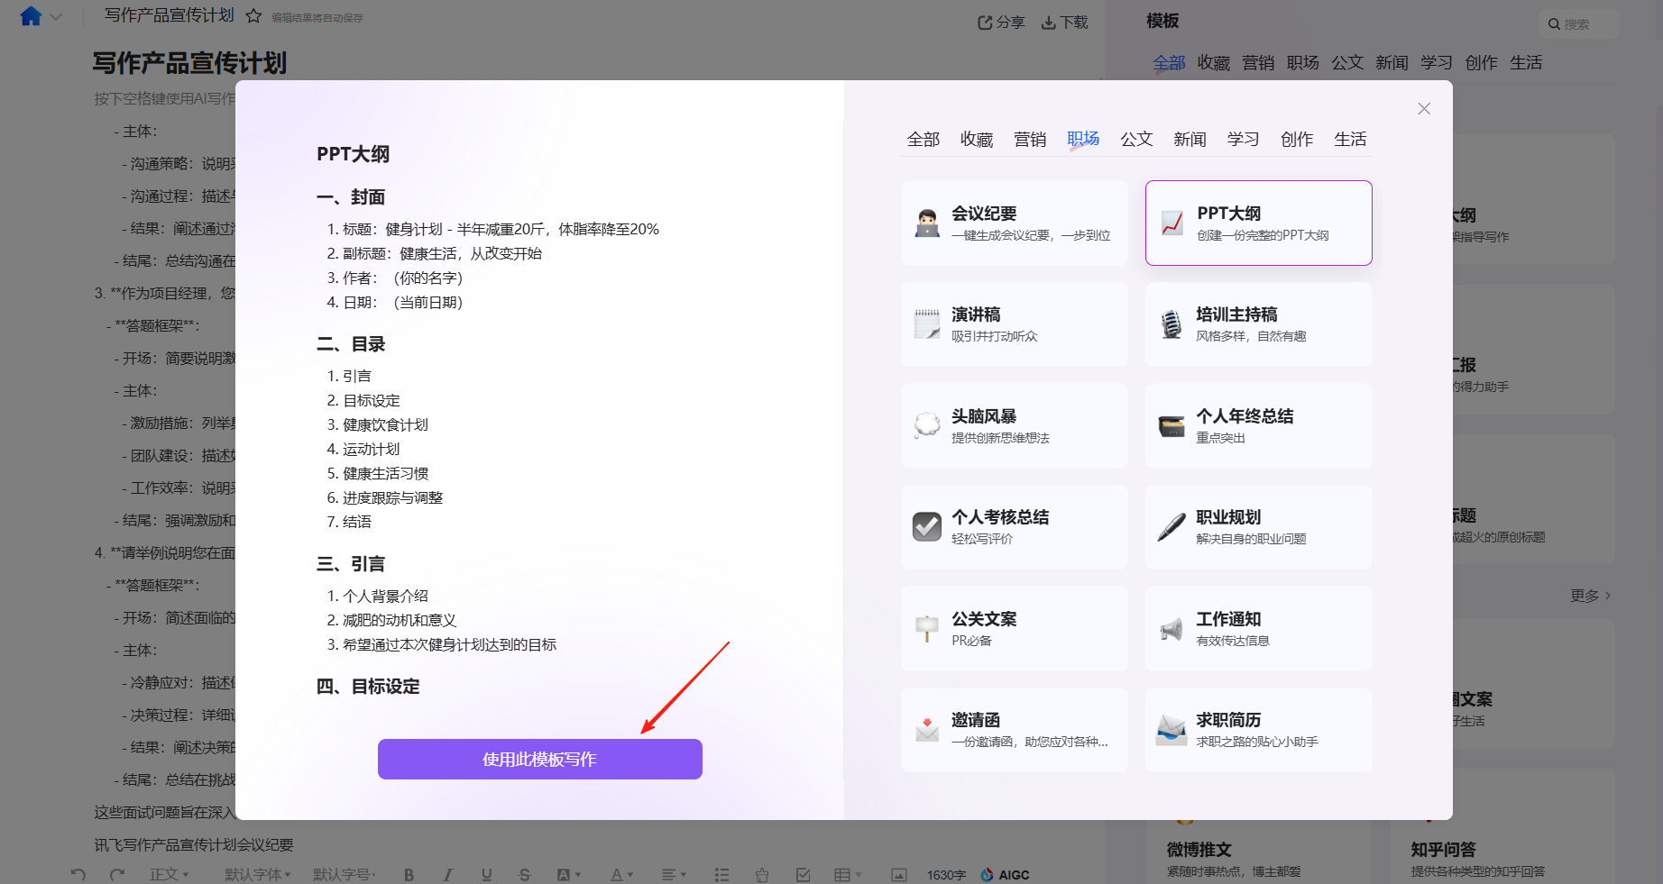
Task: Click the redo icon in bottom toolbar
Action: pyautogui.click(x=116, y=874)
